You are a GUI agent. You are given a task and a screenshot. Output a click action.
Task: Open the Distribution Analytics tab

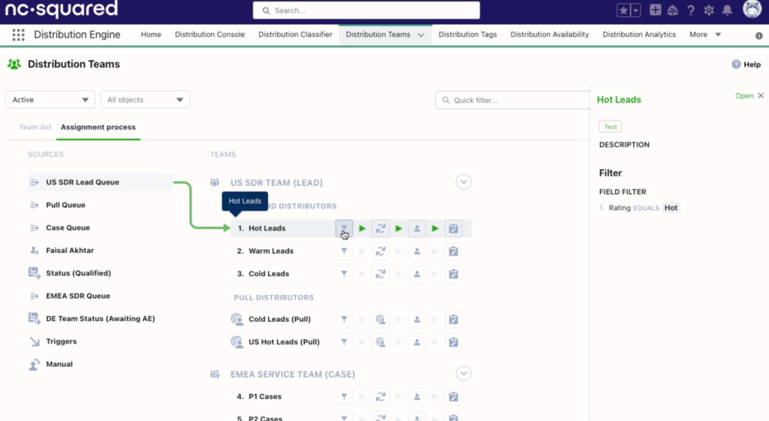tap(639, 35)
